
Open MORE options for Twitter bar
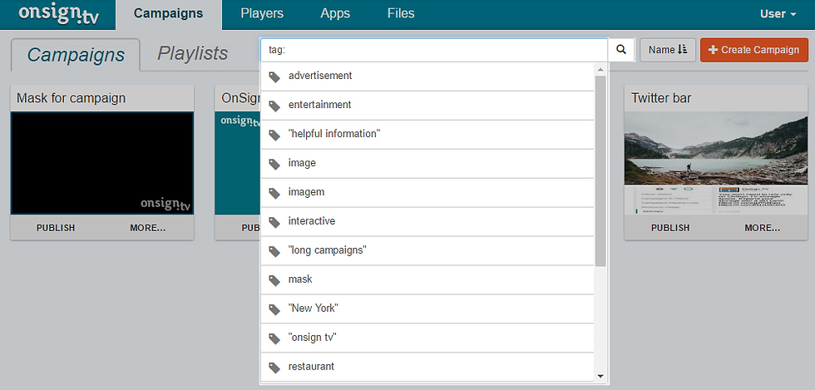click(x=762, y=228)
